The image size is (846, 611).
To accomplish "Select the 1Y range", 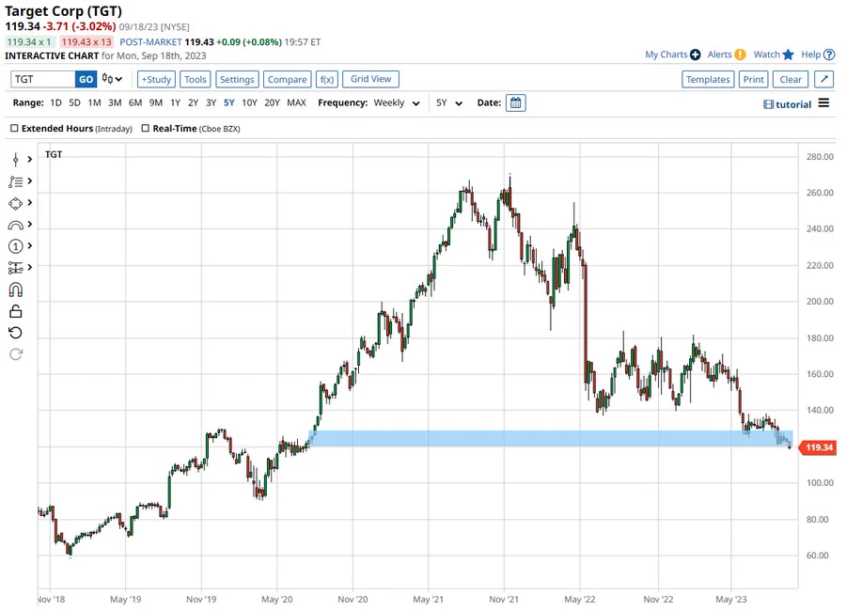I will click(x=176, y=102).
